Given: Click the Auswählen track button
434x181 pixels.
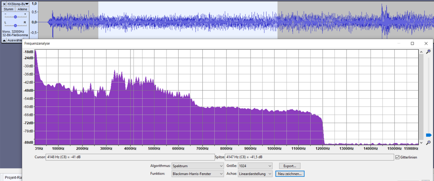Looking at the screenshot, I should [x=15, y=40].
